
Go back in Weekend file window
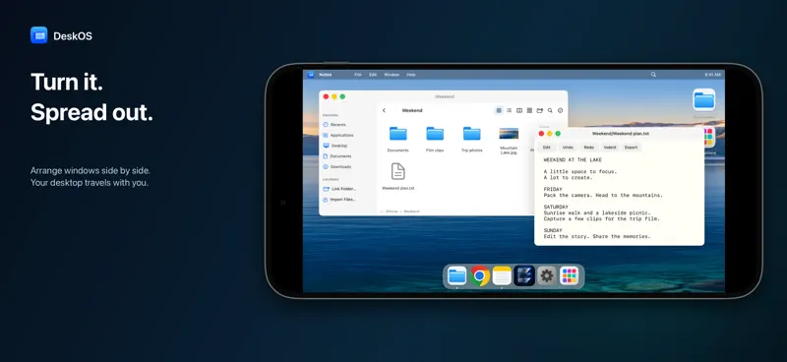(384, 110)
